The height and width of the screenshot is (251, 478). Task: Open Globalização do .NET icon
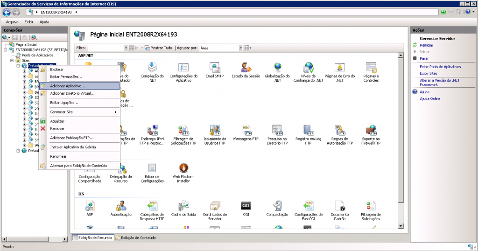pyautogui.click(x=277, y=72)
